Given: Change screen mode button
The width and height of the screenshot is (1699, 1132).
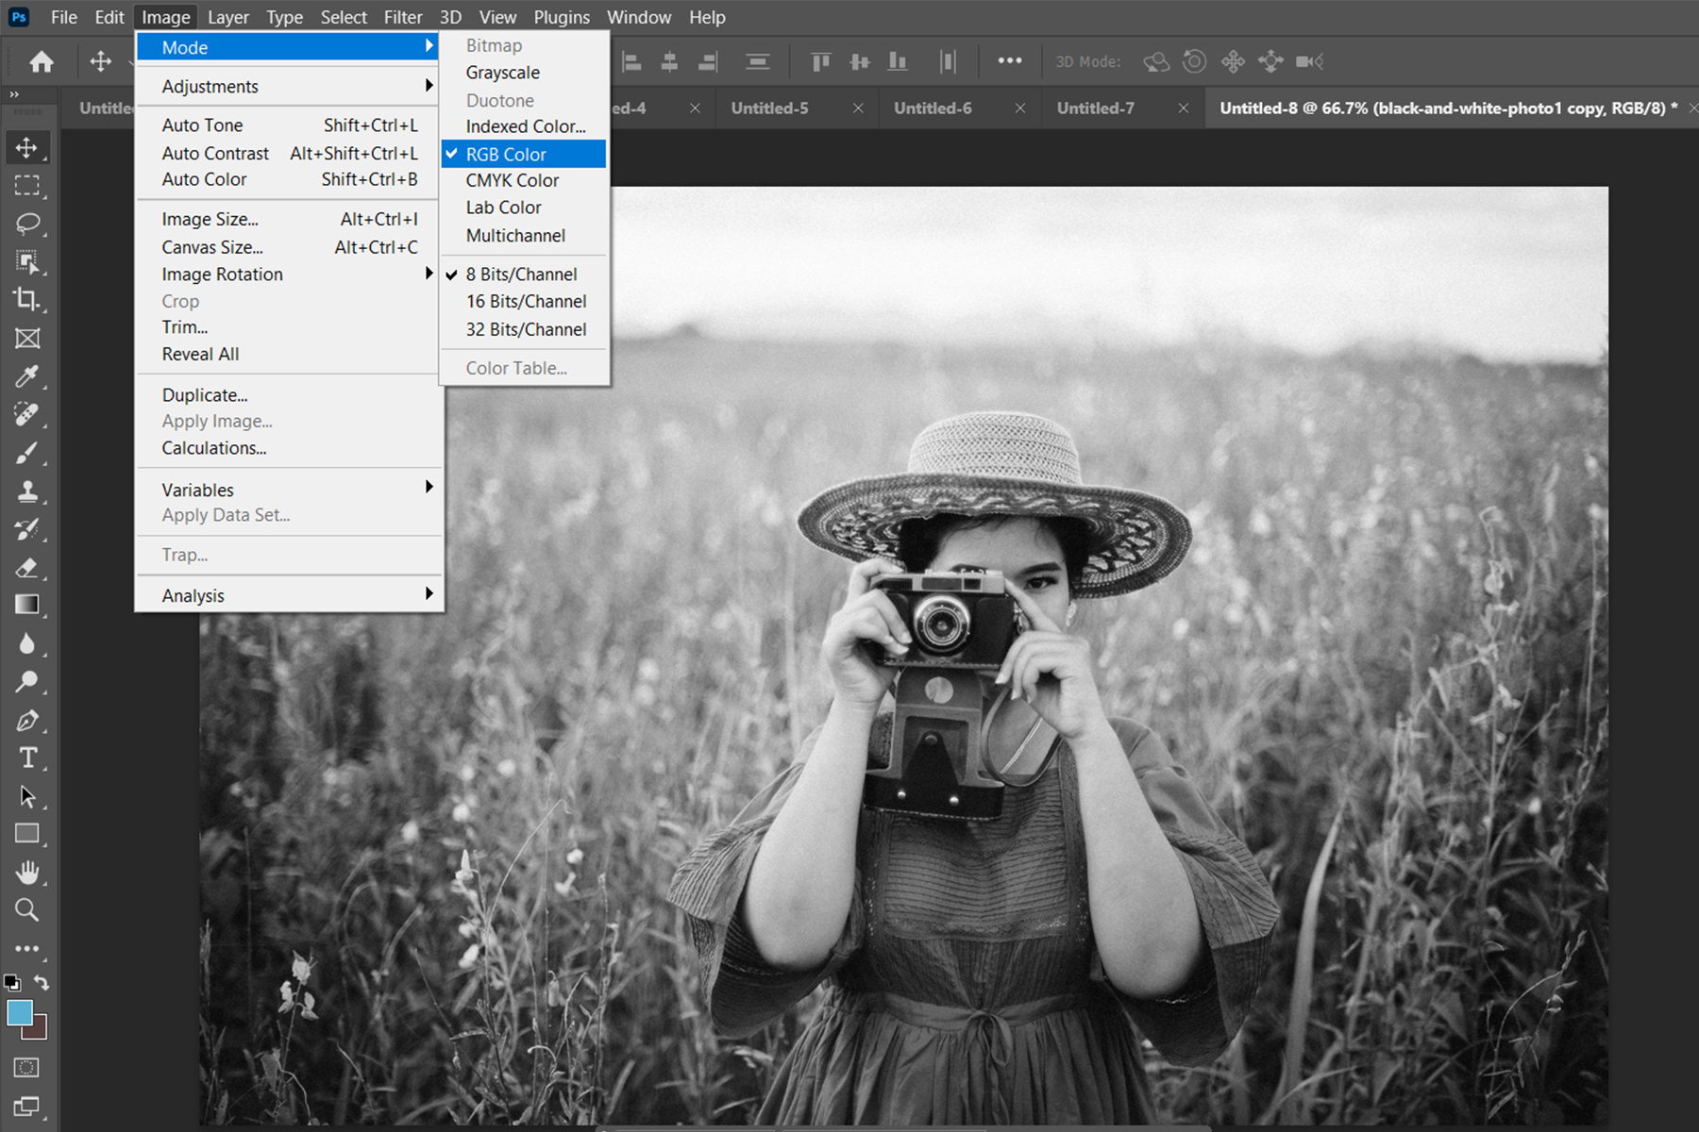Looking at the screenshot, I should click(x=26, y=1107).
